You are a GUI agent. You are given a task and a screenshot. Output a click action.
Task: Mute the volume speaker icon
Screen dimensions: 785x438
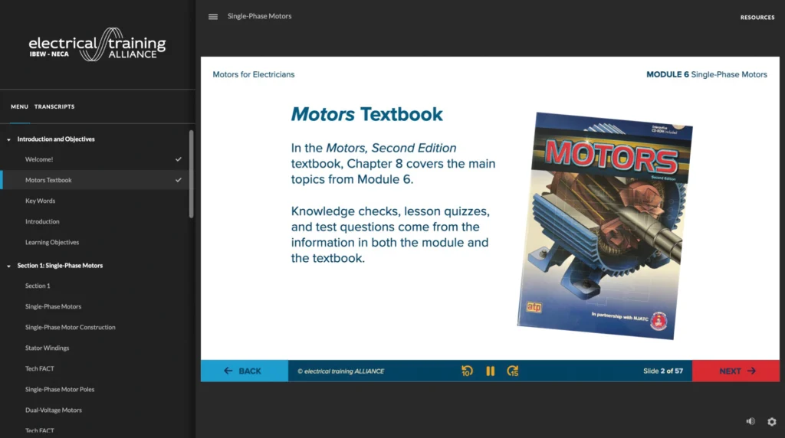tap(751, 421)
